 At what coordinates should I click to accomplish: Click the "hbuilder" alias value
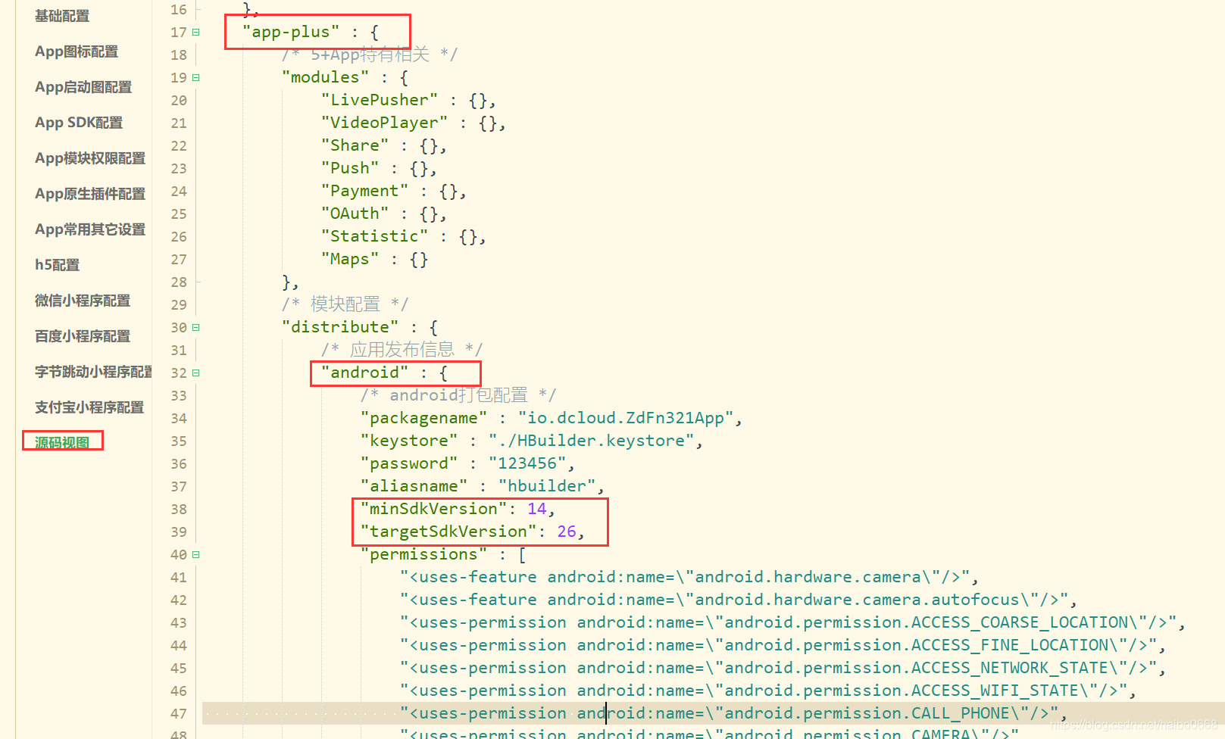coord(547,486)
